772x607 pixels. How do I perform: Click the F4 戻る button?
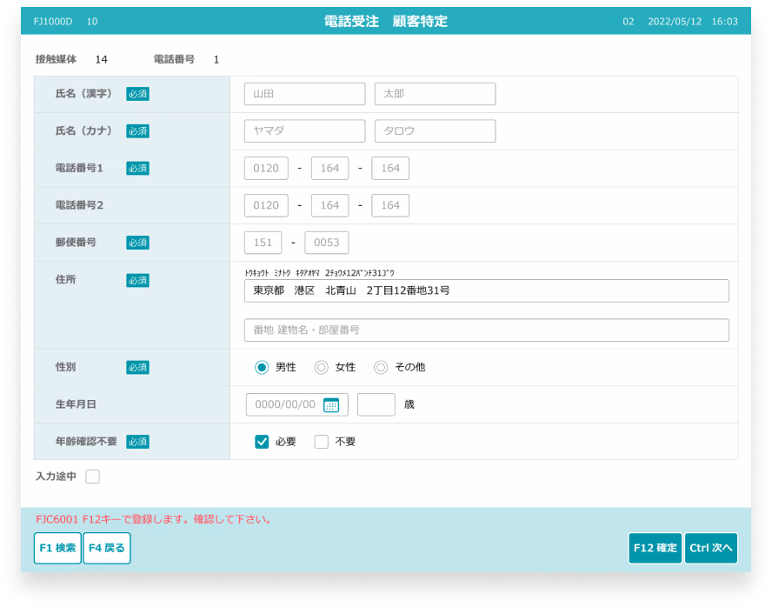click(x=107, y=548)
